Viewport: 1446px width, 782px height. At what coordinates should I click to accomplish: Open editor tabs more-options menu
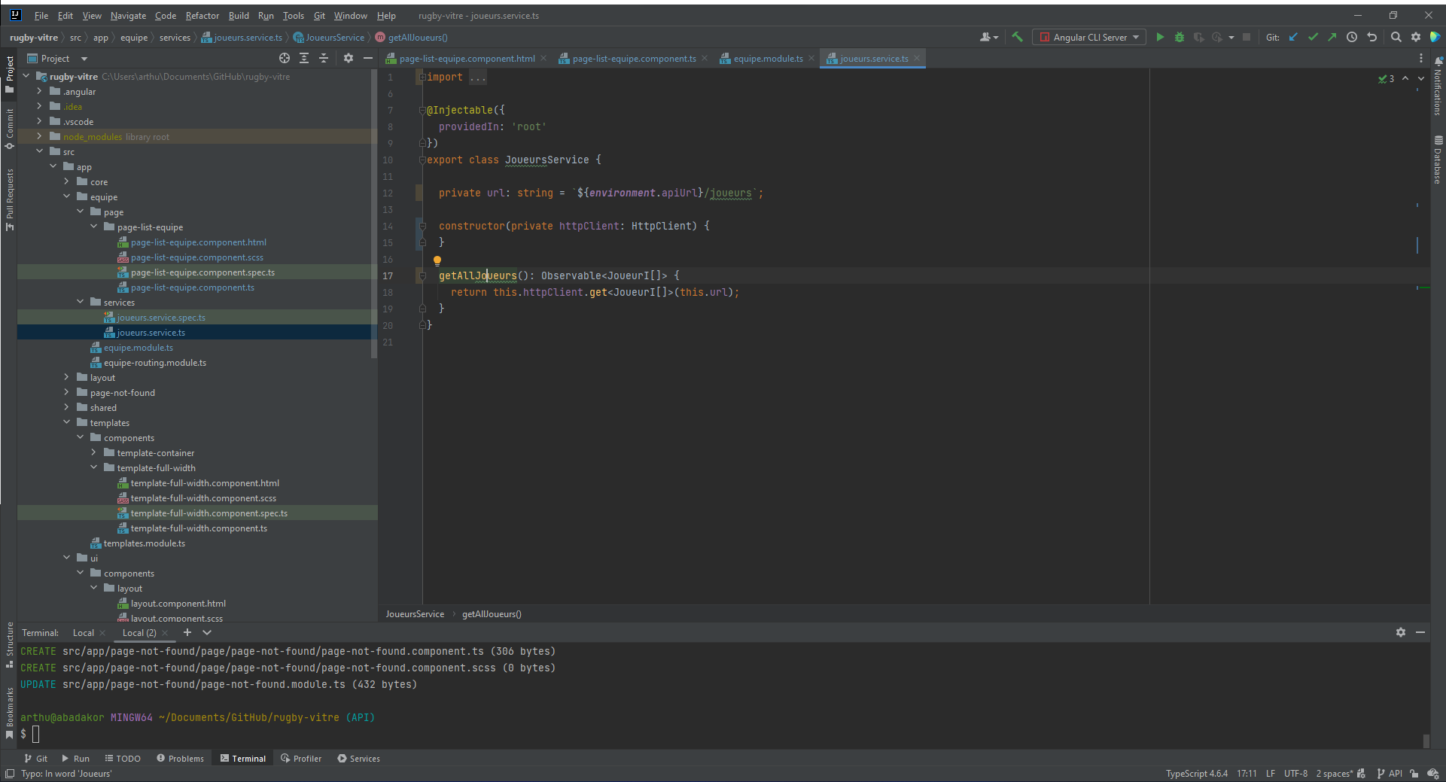pos(1421,58)
